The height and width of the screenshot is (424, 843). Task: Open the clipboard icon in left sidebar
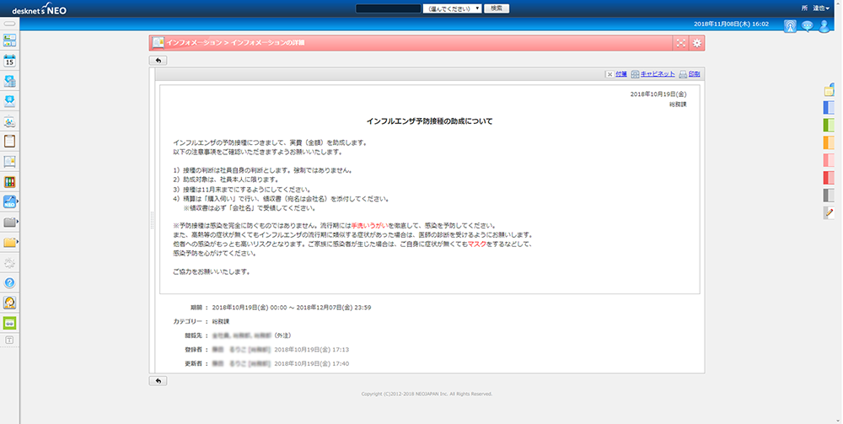click(11, 141)
